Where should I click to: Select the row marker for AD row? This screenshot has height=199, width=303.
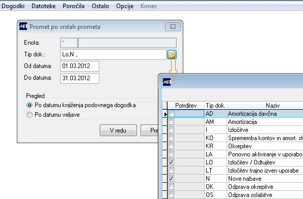[x=165, y=114]
